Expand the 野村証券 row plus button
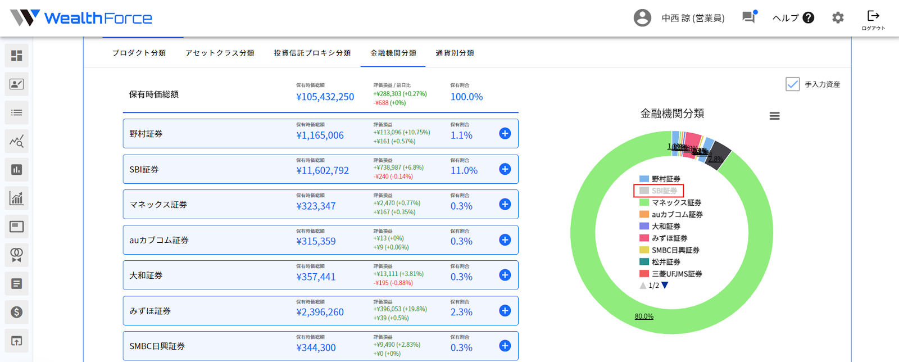 click(x=505, y=133)
